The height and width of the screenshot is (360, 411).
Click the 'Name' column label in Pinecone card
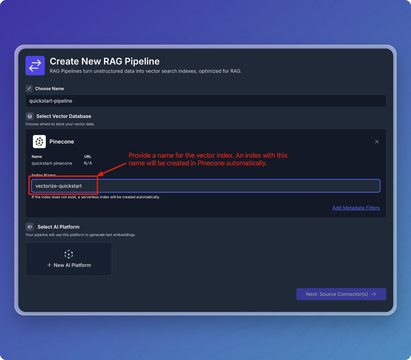tap(37, 157)
